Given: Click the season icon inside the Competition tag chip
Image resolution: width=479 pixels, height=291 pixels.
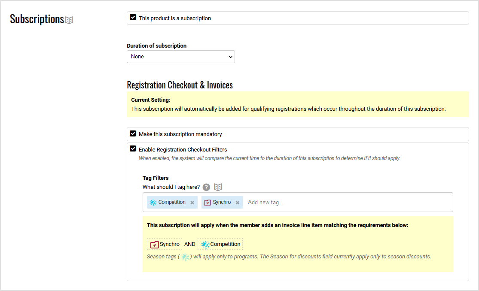Looking at the screenshot, I should coord(153,202).
